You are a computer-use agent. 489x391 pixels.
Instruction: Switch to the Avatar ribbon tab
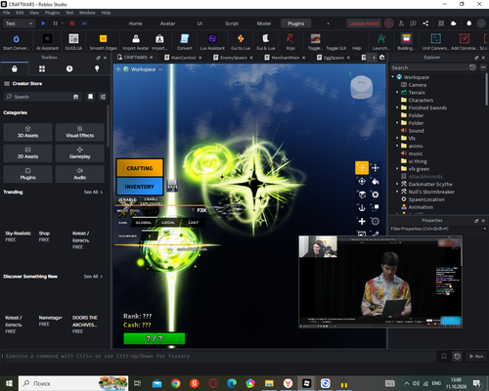(x=167, y=23)
